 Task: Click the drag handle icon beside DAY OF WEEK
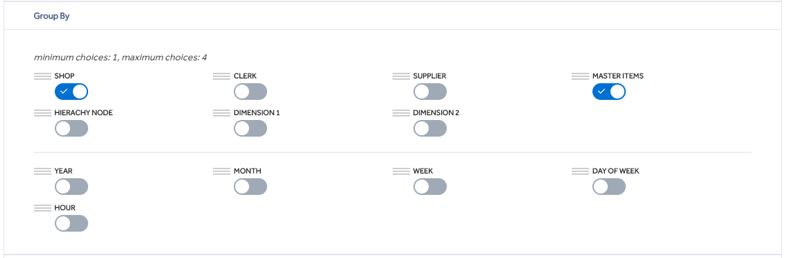pyautogui.click(x=580, y=171)
